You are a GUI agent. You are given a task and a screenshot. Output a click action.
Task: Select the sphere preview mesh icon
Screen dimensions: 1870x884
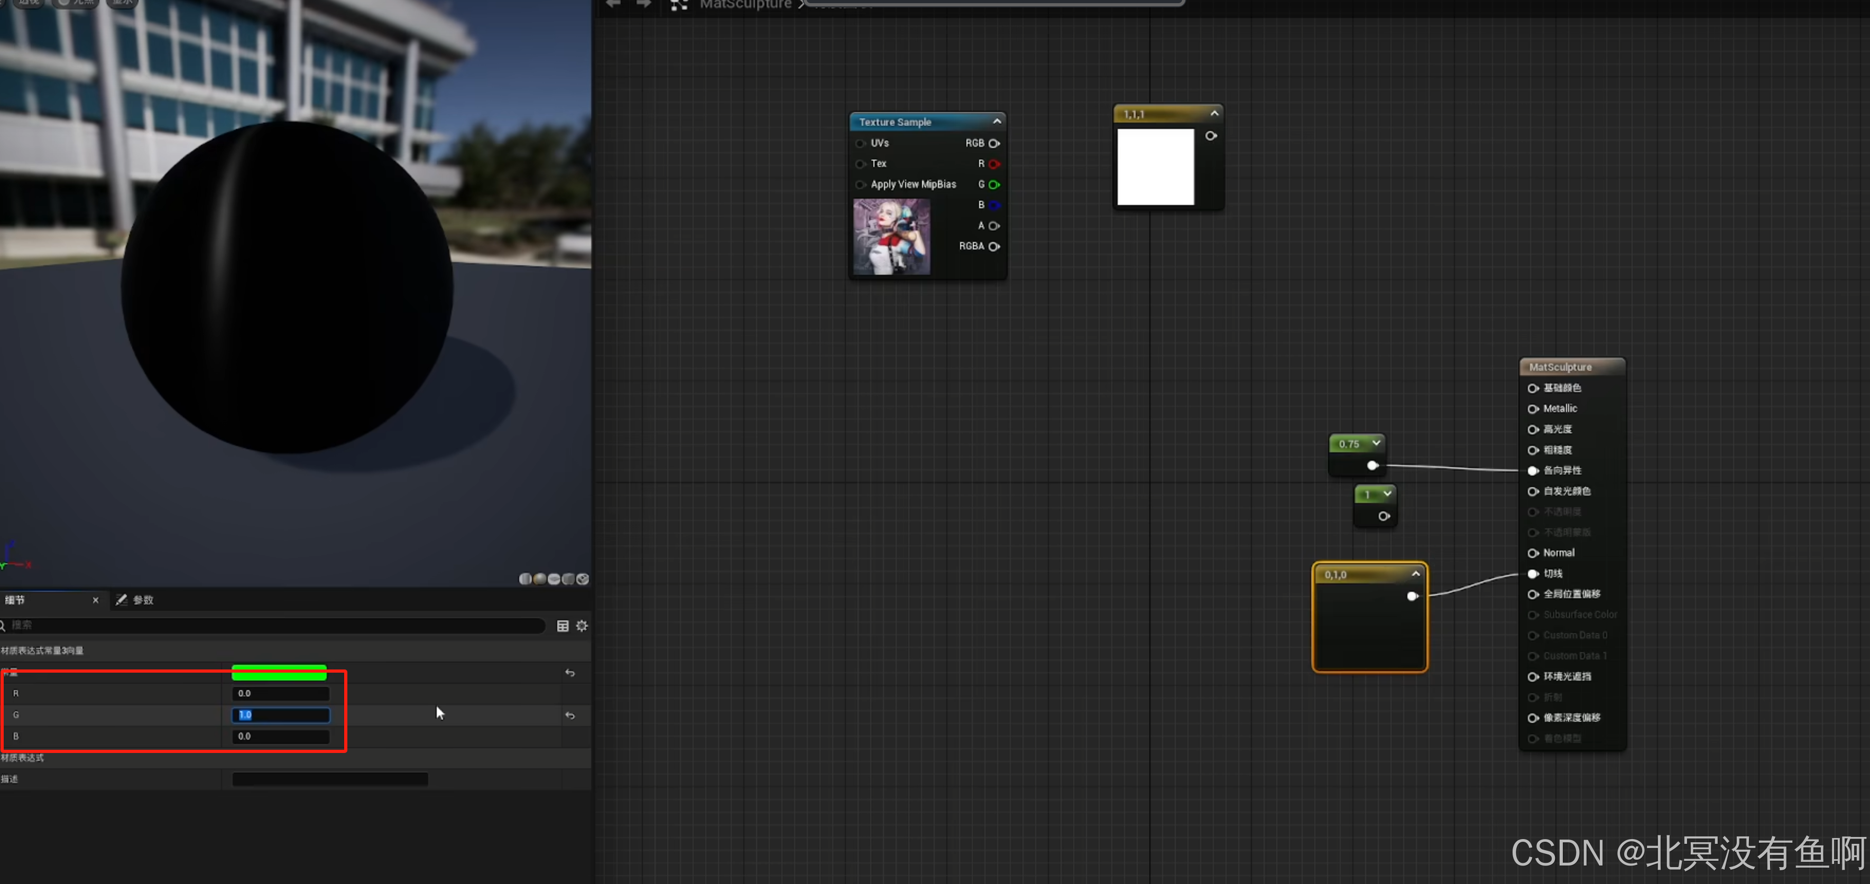pos(539,579)
